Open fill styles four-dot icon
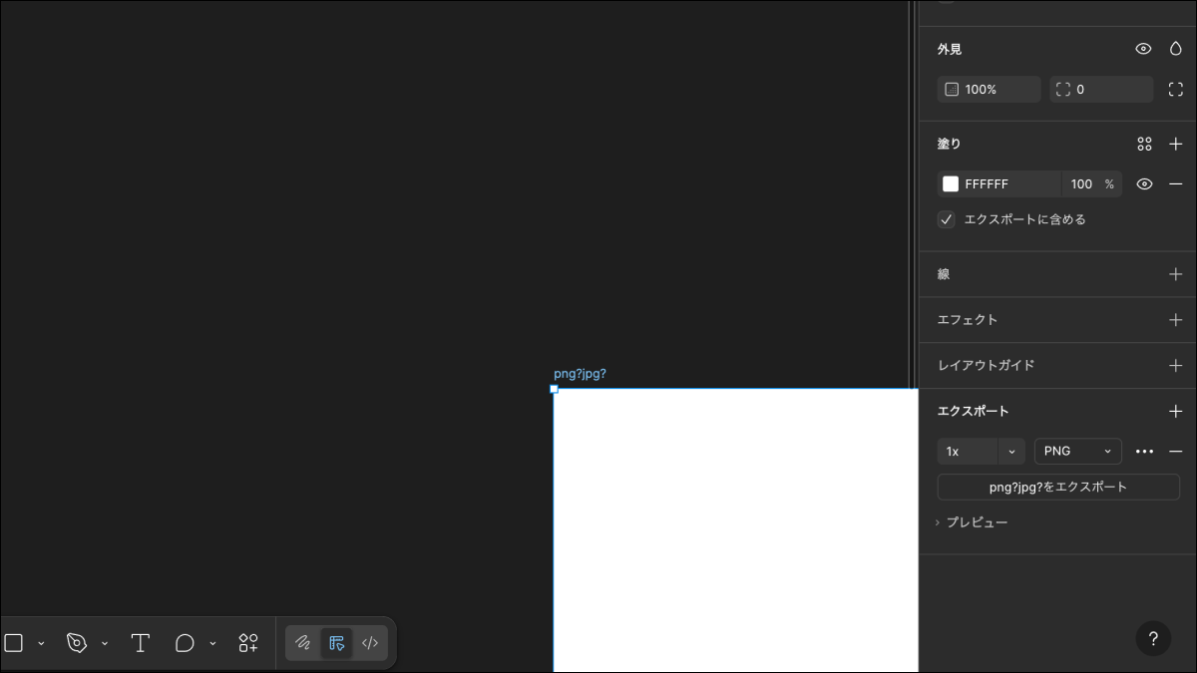 [x=1144, y=145]
